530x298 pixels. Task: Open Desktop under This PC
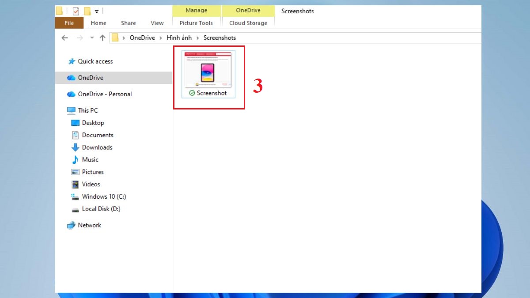click(93, 123)
